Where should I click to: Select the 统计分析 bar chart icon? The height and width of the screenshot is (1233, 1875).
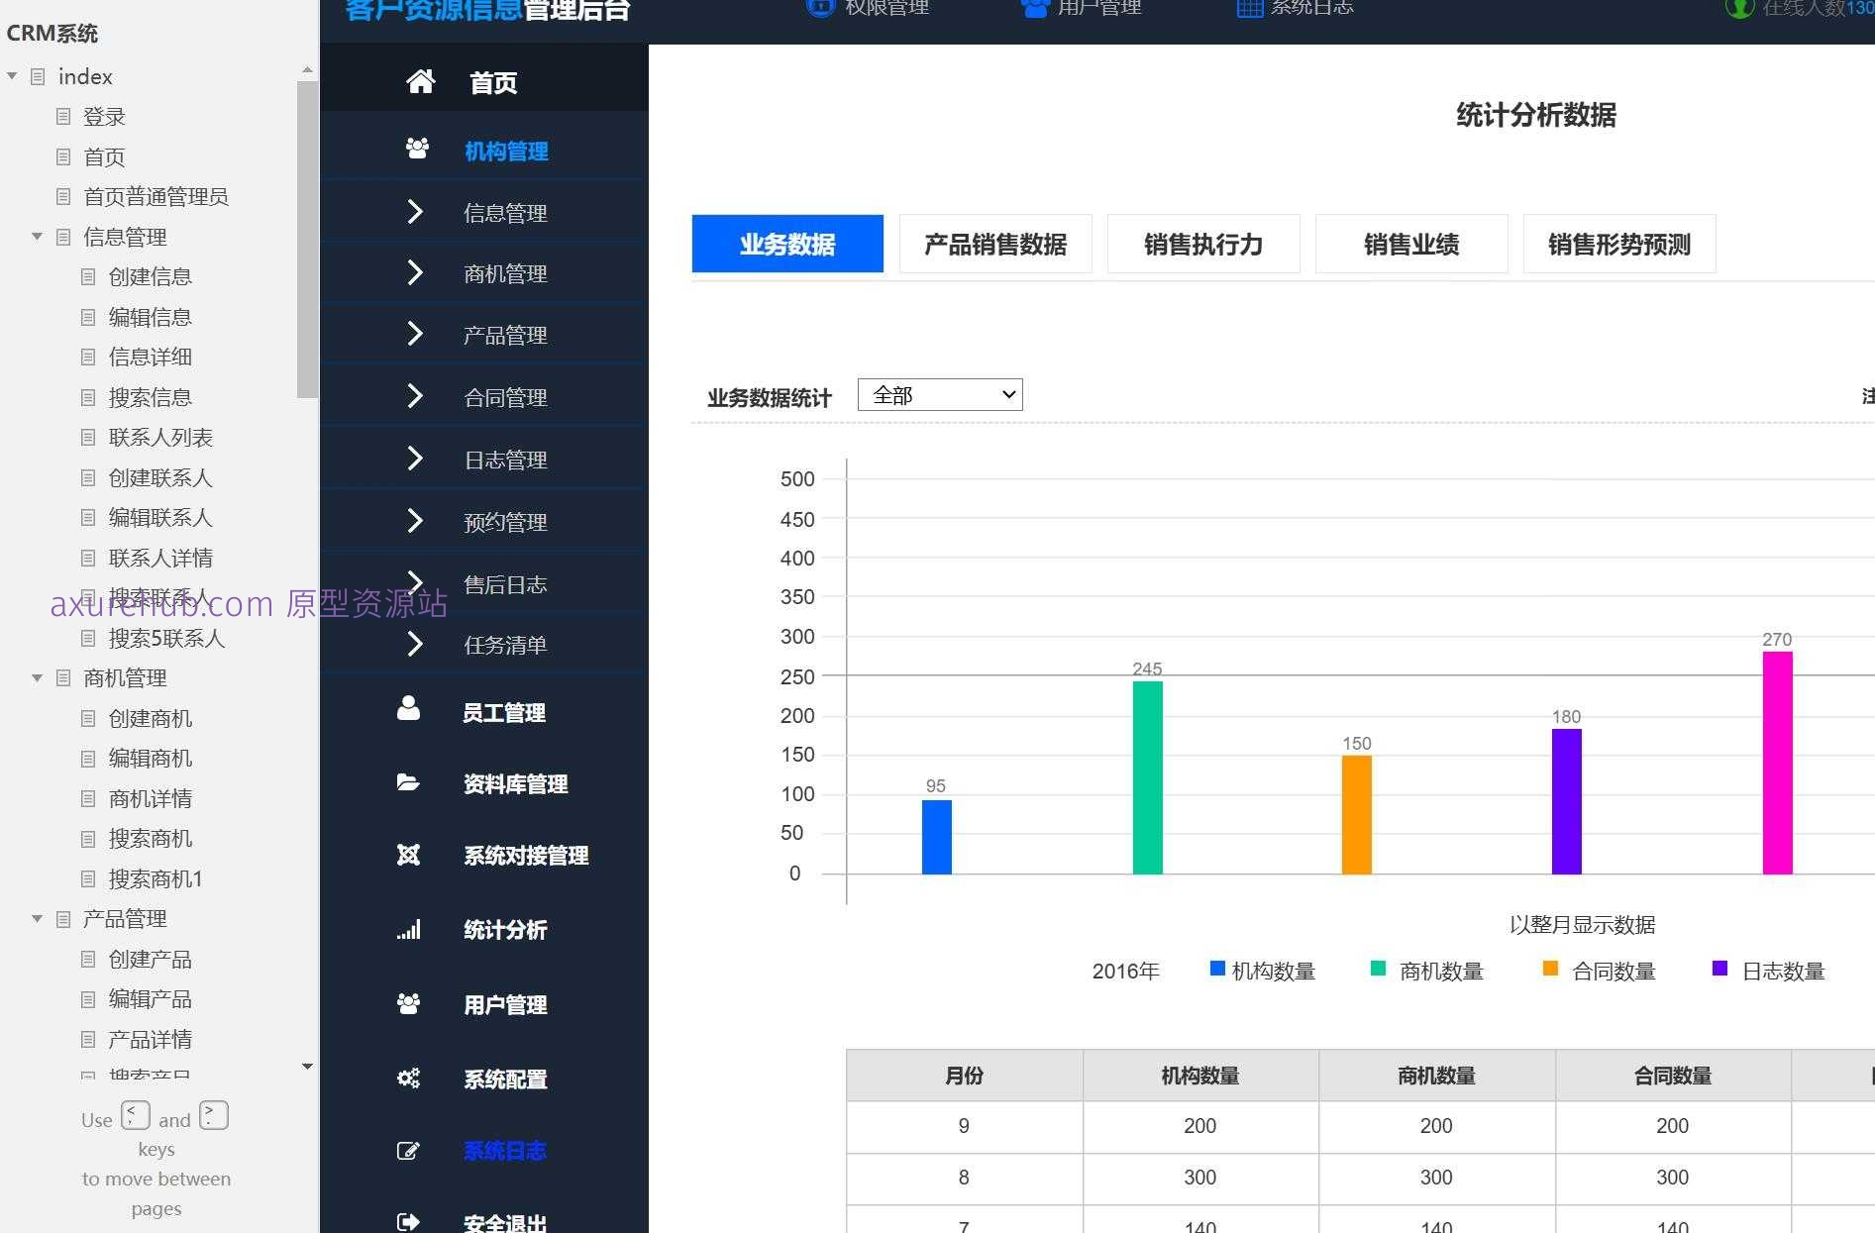(x=409, y=929)
